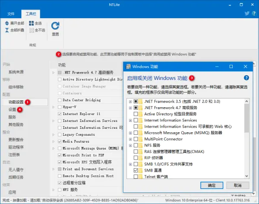The height and width of the screenshot is (204, 259).
Task: Click folder icon beside RIP 侦听器
Action: click(140, 158)
